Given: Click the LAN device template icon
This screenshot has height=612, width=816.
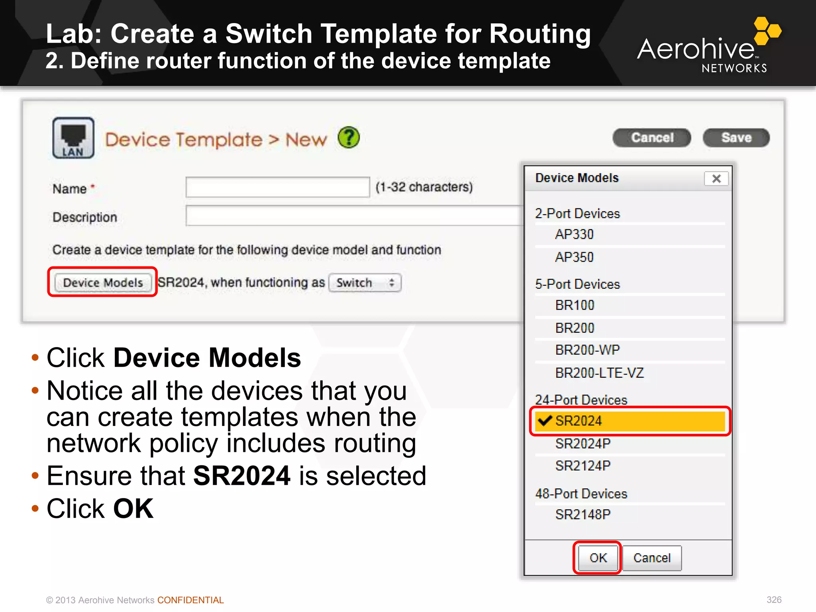Looking at the screenshot, I should click(x=73, y=138).
